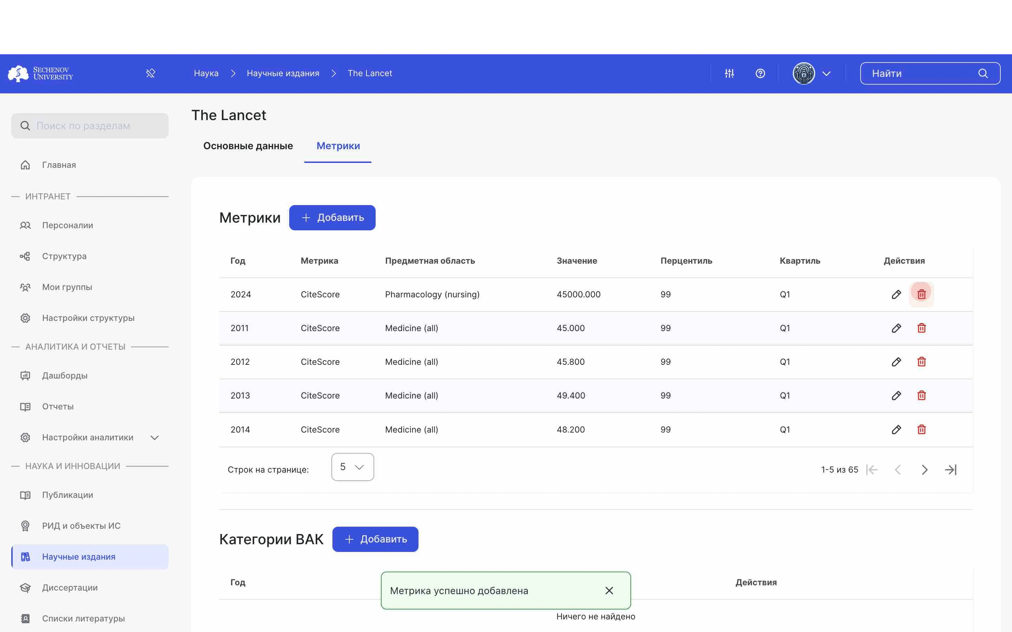Click the Год column header in Метрики table
Screen dimensions: 1012x632
(x=238, y=261)
